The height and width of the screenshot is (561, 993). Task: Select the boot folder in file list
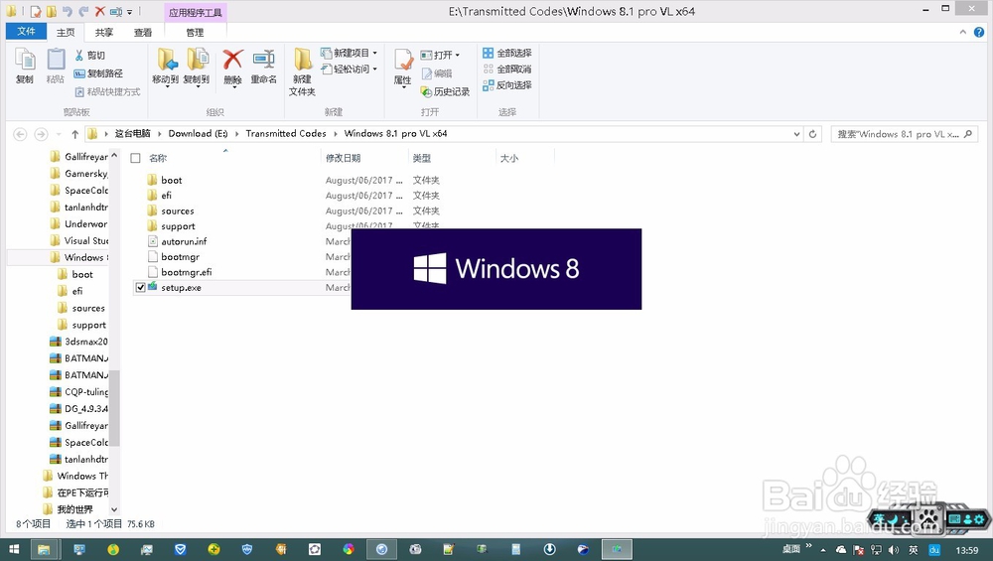pyautogui.click(x=171, y=180)
